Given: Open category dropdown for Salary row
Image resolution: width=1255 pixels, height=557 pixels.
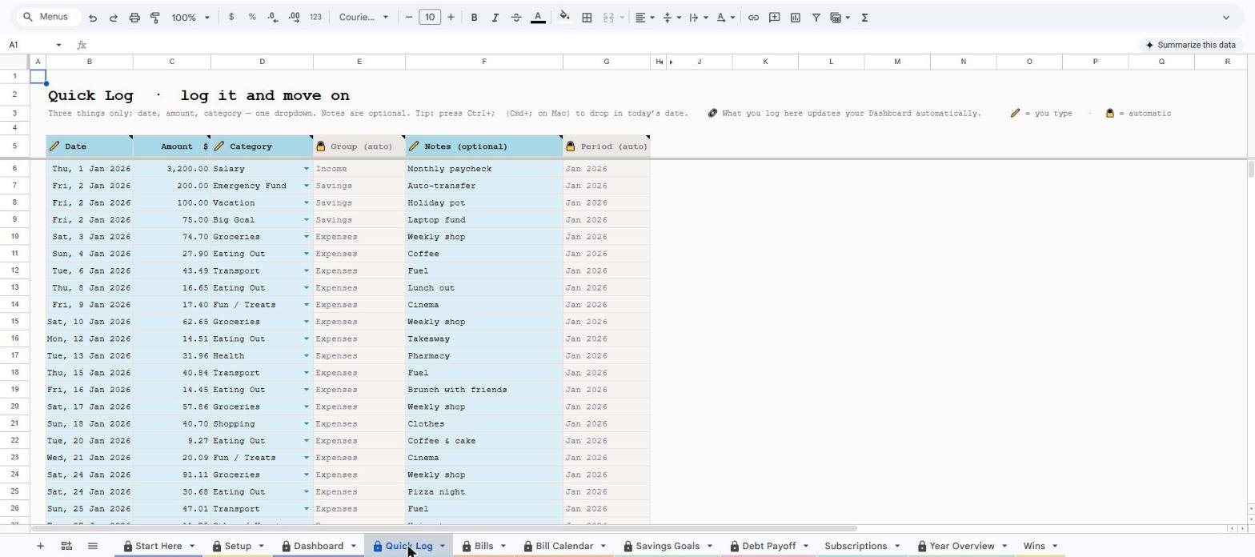Looking at the screenshot, I should pyautogui.click(x=306, y=169).
